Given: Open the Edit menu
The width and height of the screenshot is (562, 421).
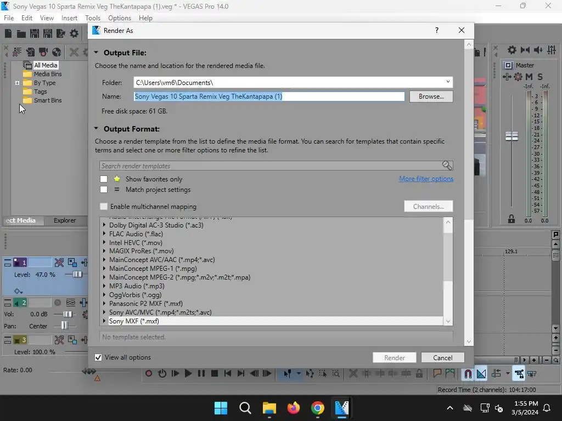Looking at the screenshot, I should pyautogui.click(x=26, y=18).
